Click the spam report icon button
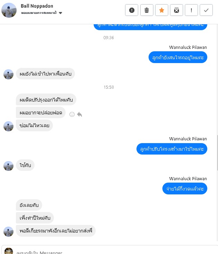218x254 pixels. (132, 10)
